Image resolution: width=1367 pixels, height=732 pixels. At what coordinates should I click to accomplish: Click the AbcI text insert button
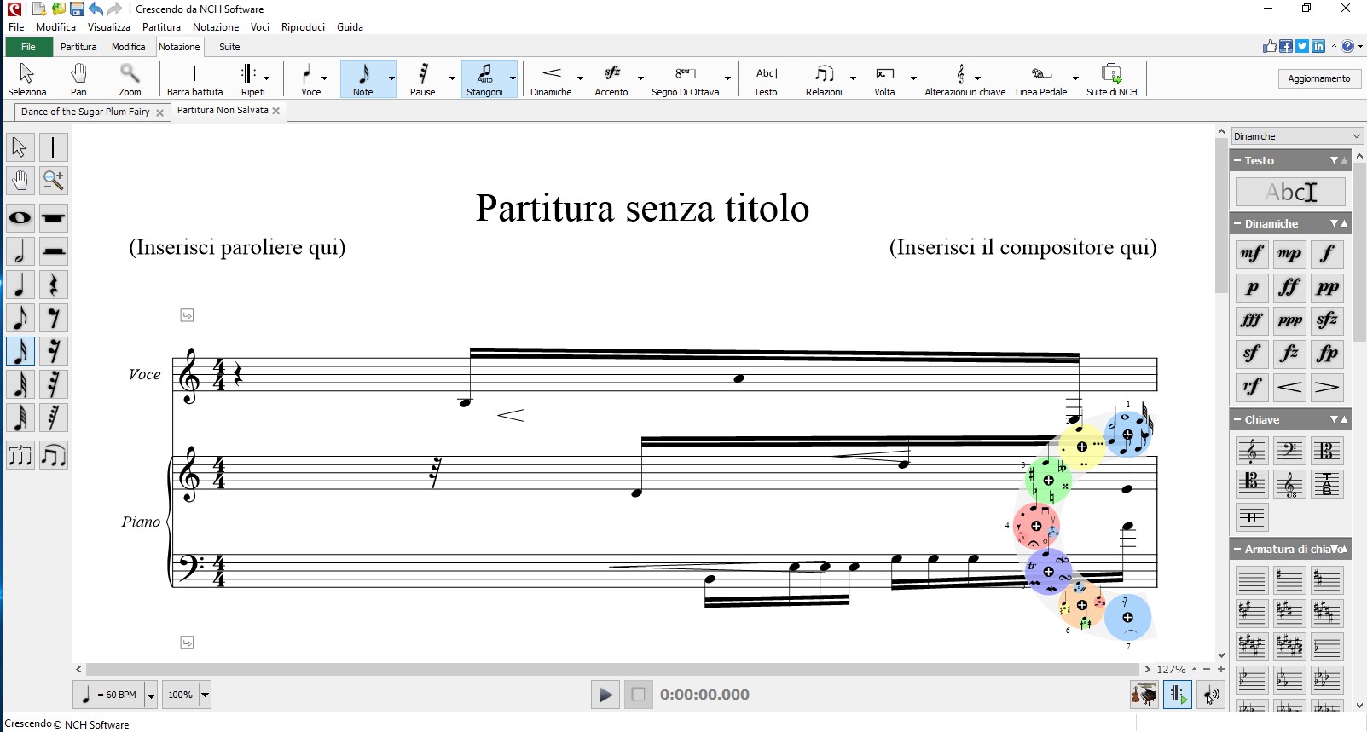1290,192
